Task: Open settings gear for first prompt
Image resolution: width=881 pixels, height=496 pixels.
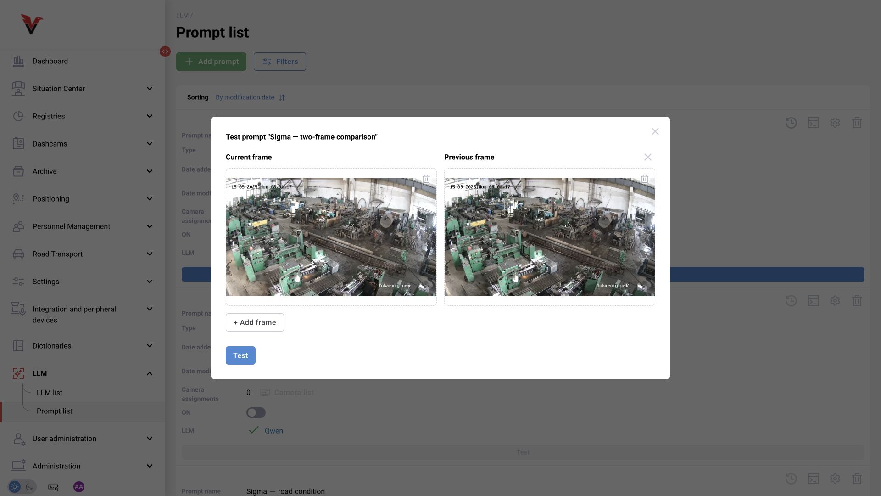Action: coord(835,123)
